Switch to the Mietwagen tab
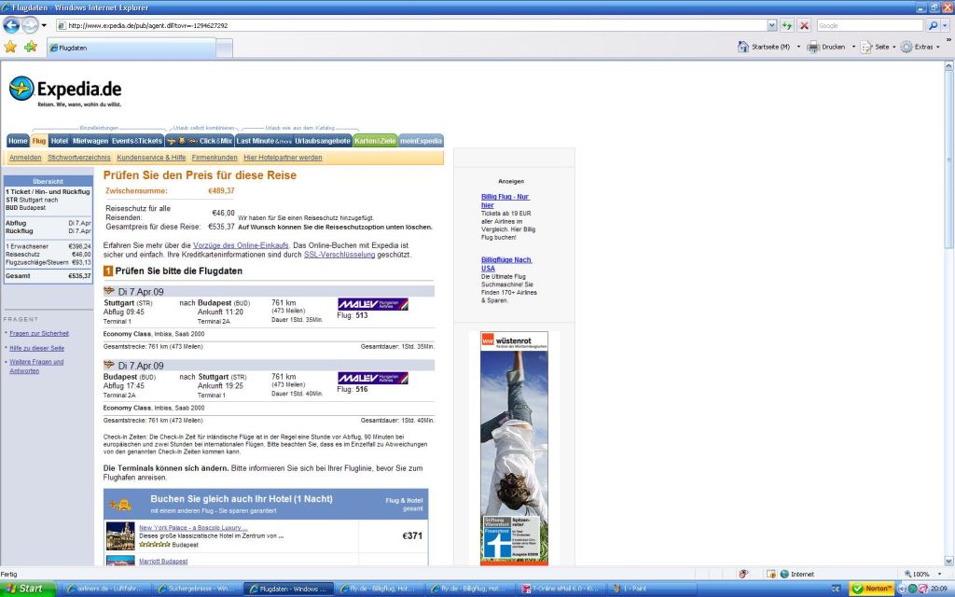 [x=90, y=141]
